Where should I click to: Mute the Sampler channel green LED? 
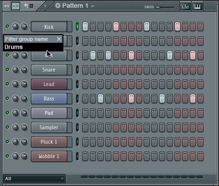point(7,127)
